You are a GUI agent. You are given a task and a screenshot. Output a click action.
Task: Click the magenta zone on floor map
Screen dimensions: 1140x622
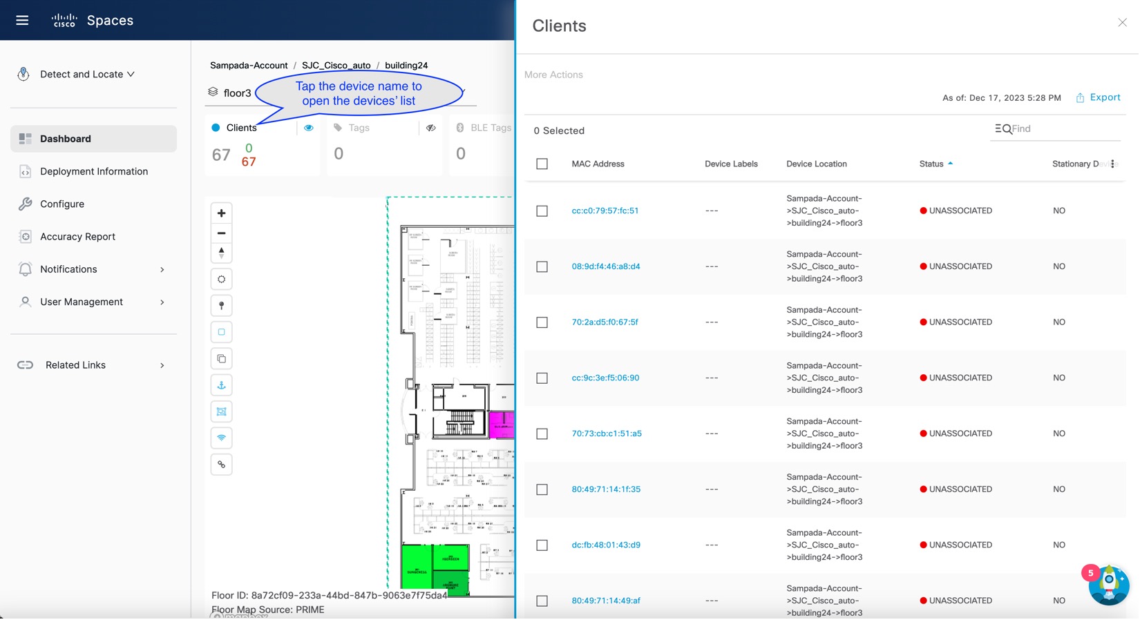point(502,425)
